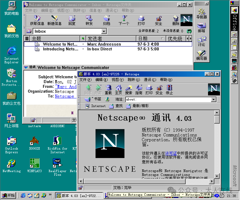The image size is (240, 200).
Task: Click Reply (回复) in Messenger toolbar
Action: click(x=72, y=20)
